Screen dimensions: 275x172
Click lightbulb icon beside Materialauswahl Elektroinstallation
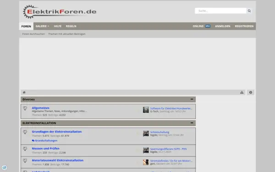tap(25, 161)
